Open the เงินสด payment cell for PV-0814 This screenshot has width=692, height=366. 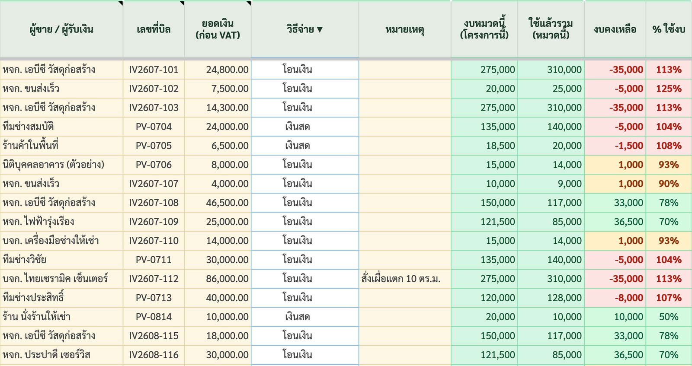305,317
